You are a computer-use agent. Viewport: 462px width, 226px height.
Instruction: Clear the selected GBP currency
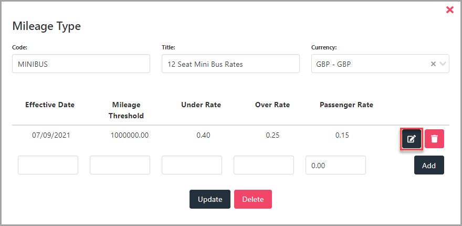pyautogui.click(x=433, y=64)
